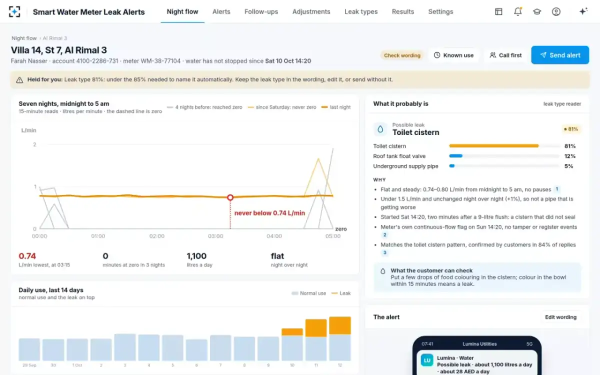Switch to the Night flow tab
Viewport: 600px width, 375px height.
pos(182,11)
